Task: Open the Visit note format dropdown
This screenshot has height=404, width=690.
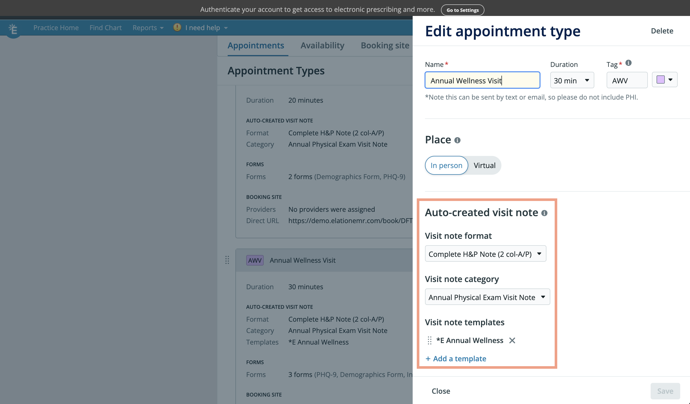Action: coord(485,254)
